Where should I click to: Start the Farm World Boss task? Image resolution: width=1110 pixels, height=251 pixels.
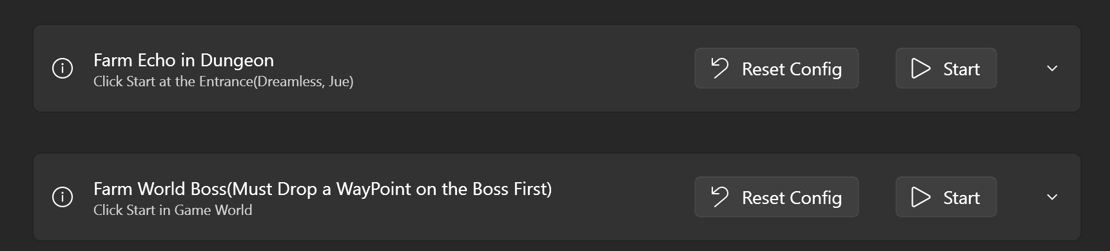tap(946, 197)
